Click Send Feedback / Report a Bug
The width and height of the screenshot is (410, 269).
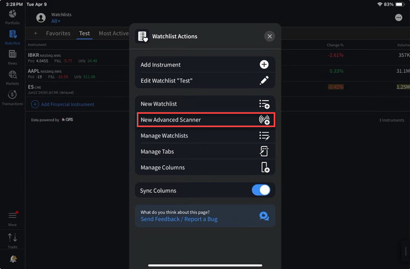(x=179, y=219)
